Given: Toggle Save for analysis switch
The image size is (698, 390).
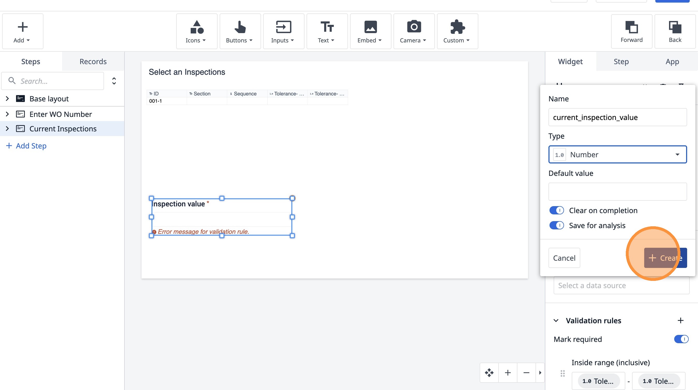Looking at the screenshot, I should (x=556, y=225).
